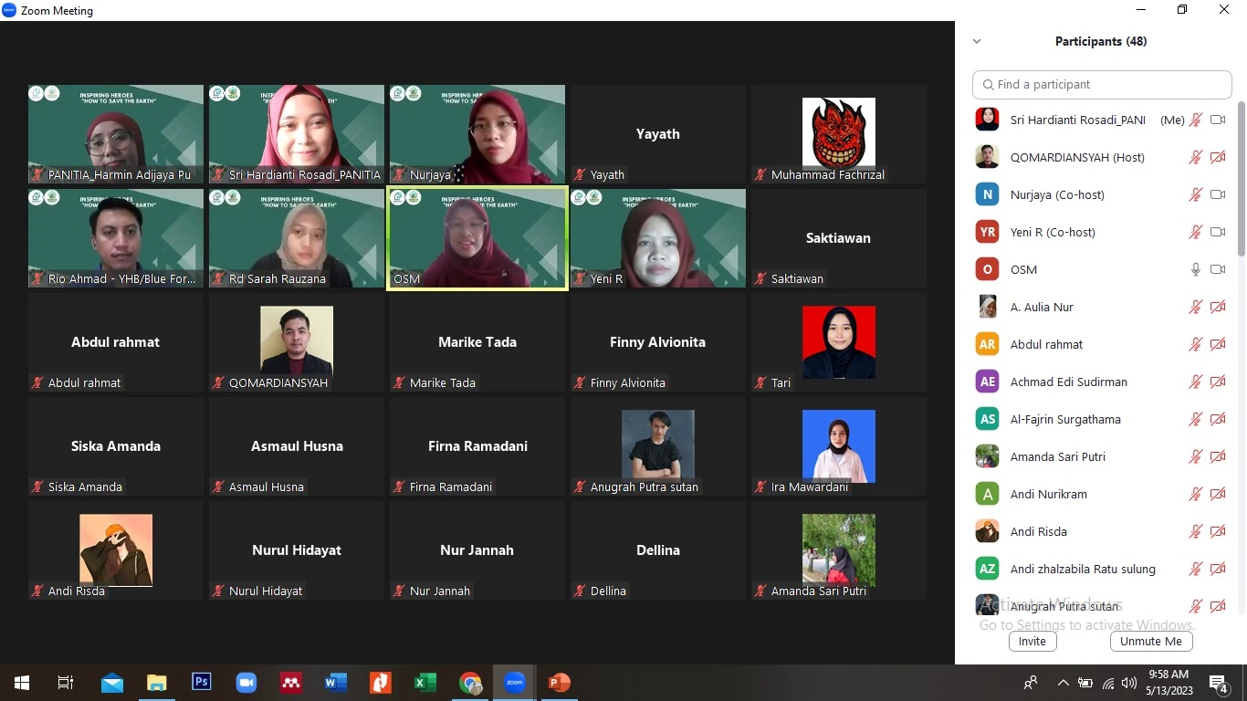The width and height of the screenshot is (1247, 701).
Task: Click the Find a participant search box
Action: point(1102,84)
